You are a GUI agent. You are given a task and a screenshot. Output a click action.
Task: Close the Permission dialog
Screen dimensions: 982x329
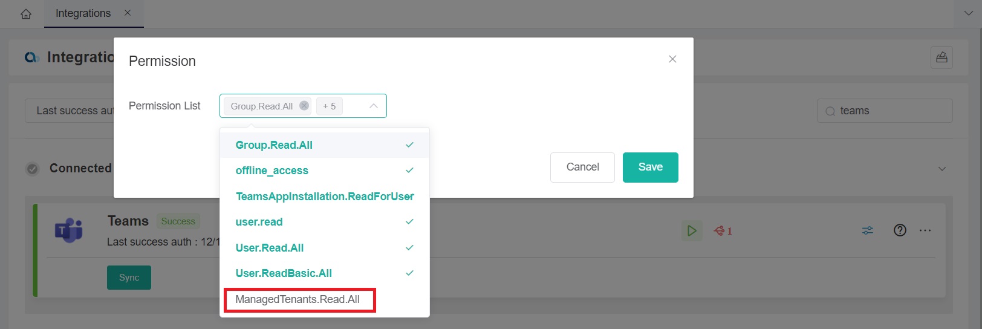tap(672, 59)
